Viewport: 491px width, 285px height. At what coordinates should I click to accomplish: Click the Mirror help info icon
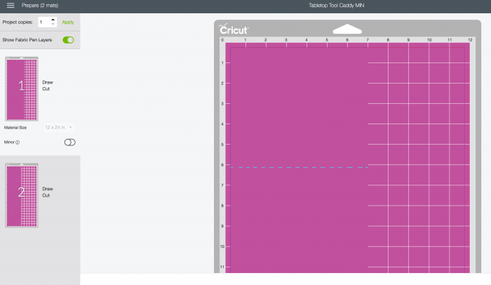click(18, 142)
